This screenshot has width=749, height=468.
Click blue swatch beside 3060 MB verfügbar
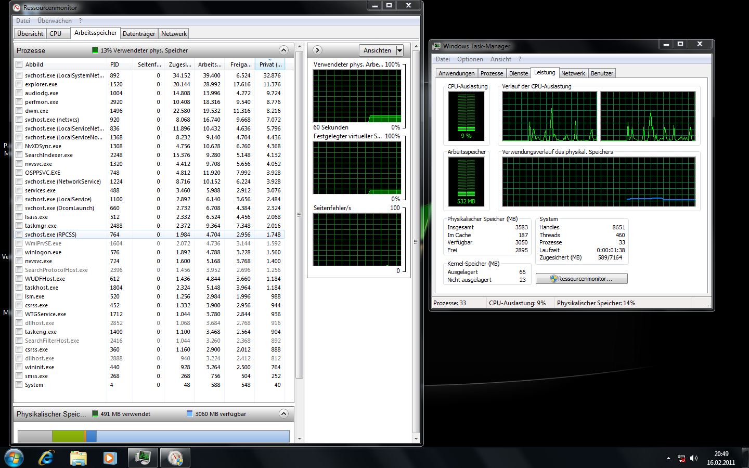190,414
